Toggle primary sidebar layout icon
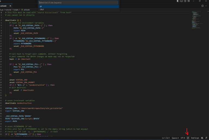Screen dimensions: 209x140 [178, 1]
